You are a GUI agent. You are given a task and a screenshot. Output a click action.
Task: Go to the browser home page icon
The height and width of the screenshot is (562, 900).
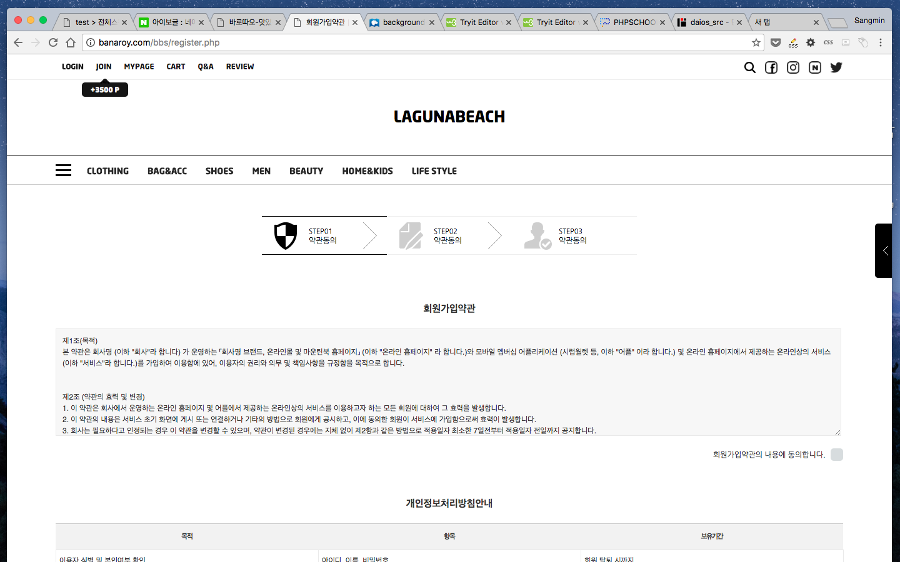click(x=71, y=42)
